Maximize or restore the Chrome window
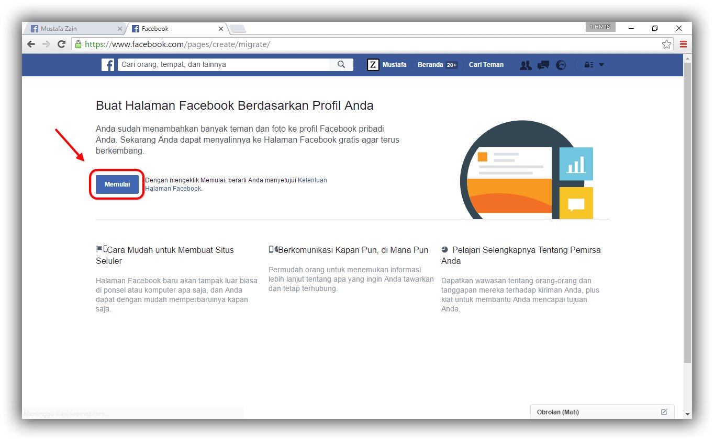Image resolution: width=714 pixels, height=441 pixels. point(655,28)
